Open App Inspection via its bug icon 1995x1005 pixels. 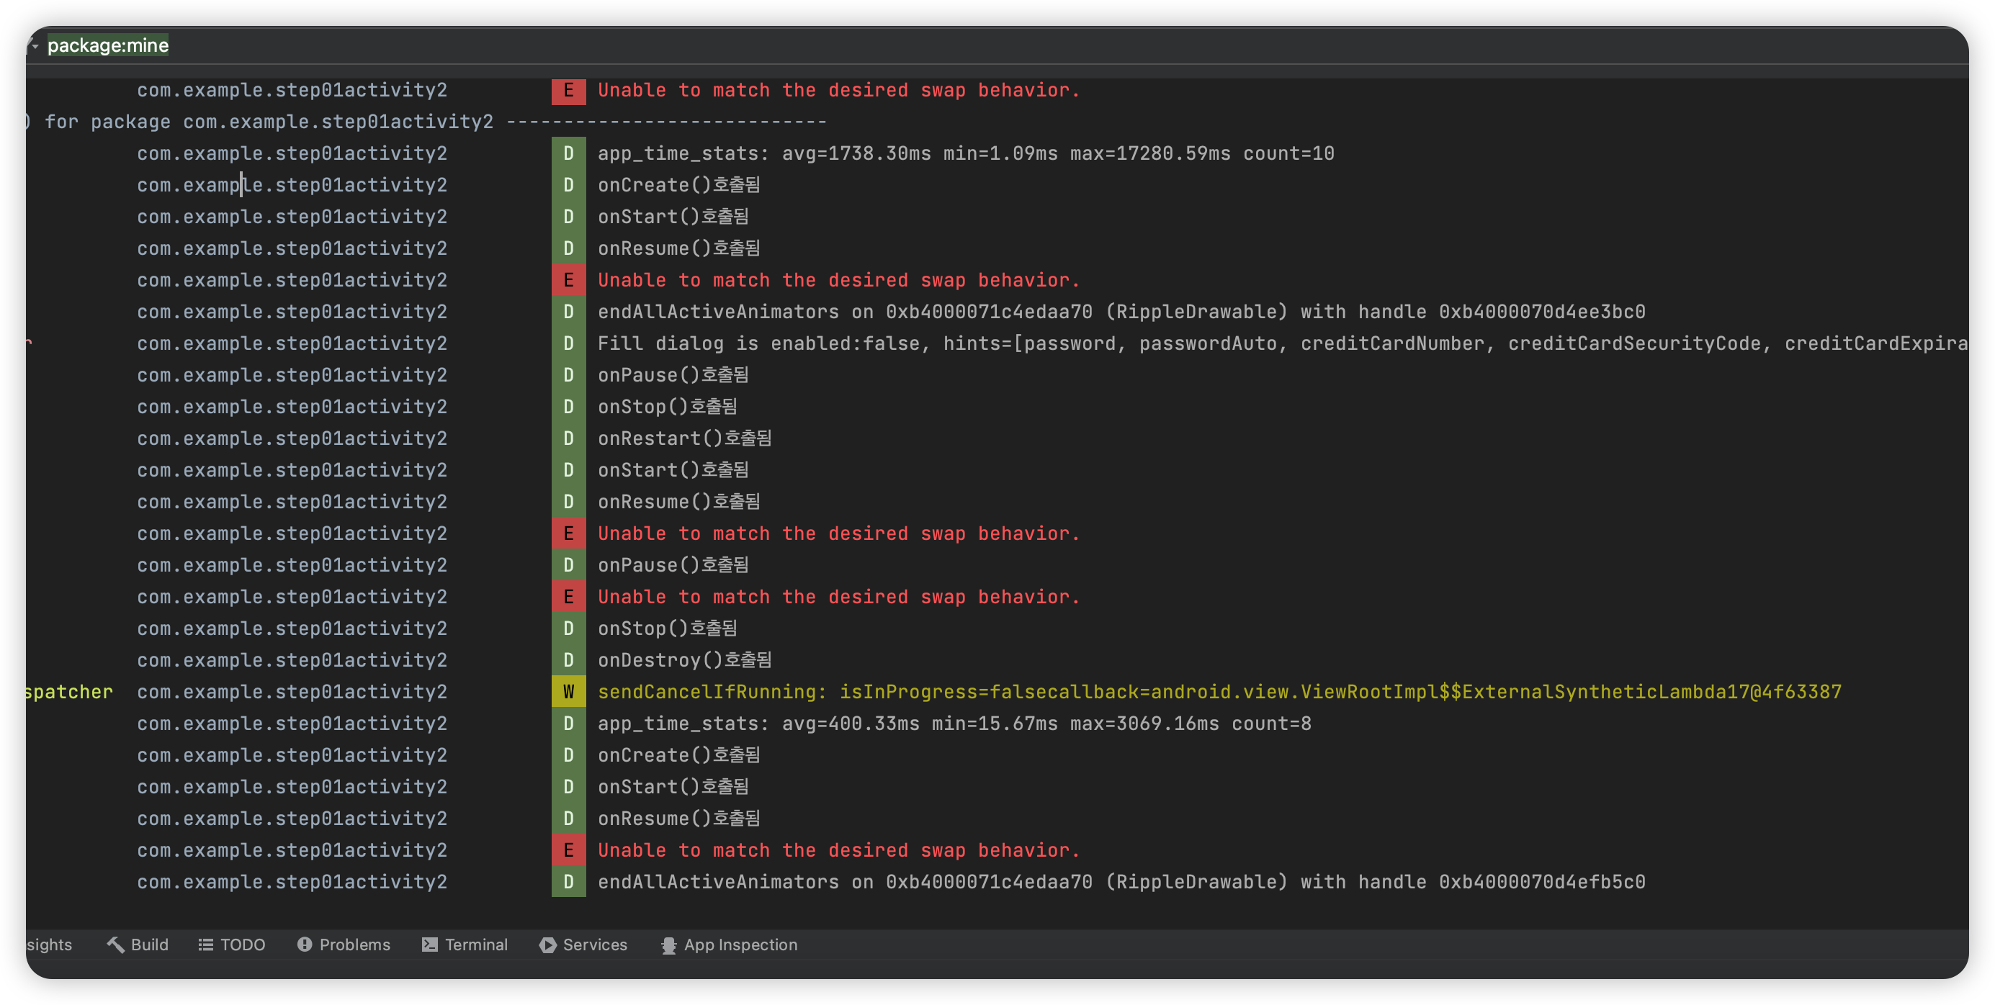668,945
